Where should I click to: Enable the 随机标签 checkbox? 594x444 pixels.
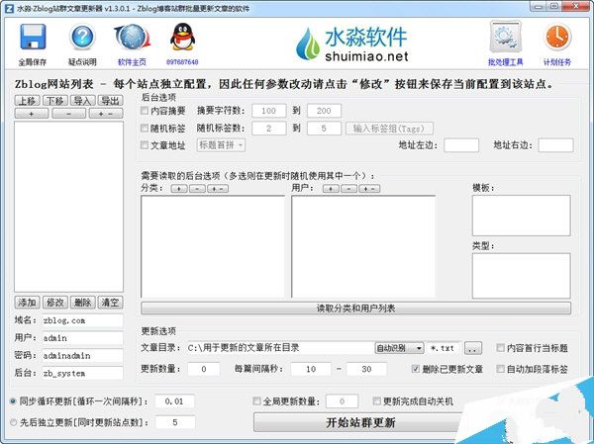point(145,128)
